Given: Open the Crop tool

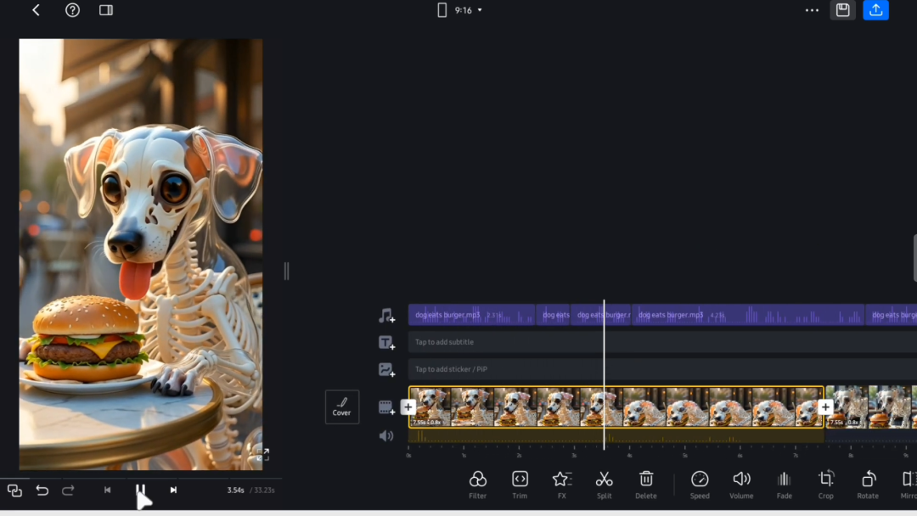Looking at the screenshot, I should coord(825,484).
